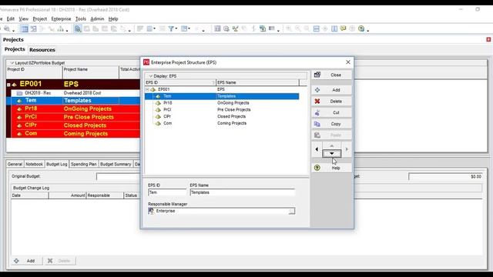The image size is (493, 277).
Task: Click the scissors Cut icon
Action: [317, 112]
